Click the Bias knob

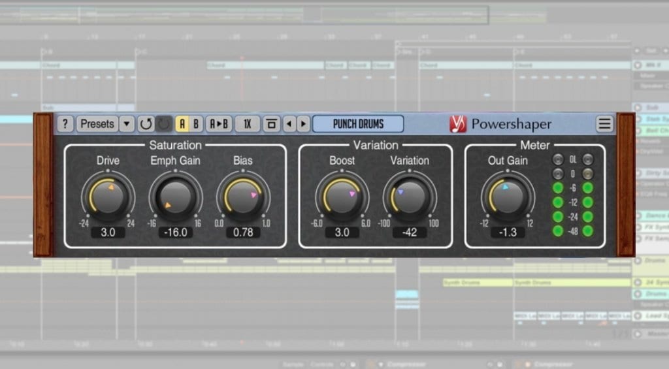pos(243,197)
